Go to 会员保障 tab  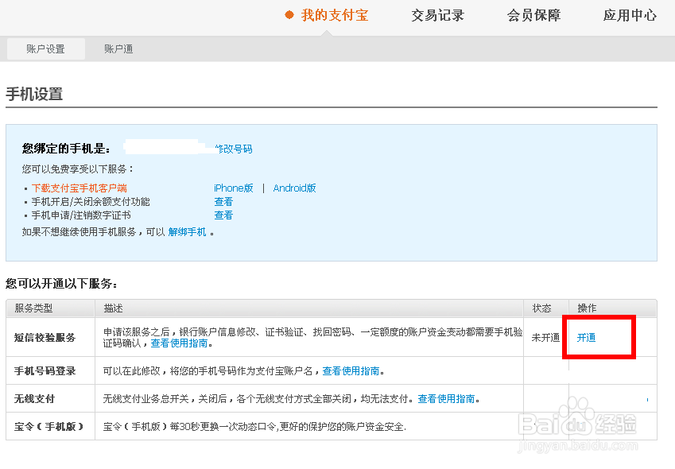click(533, 15)
